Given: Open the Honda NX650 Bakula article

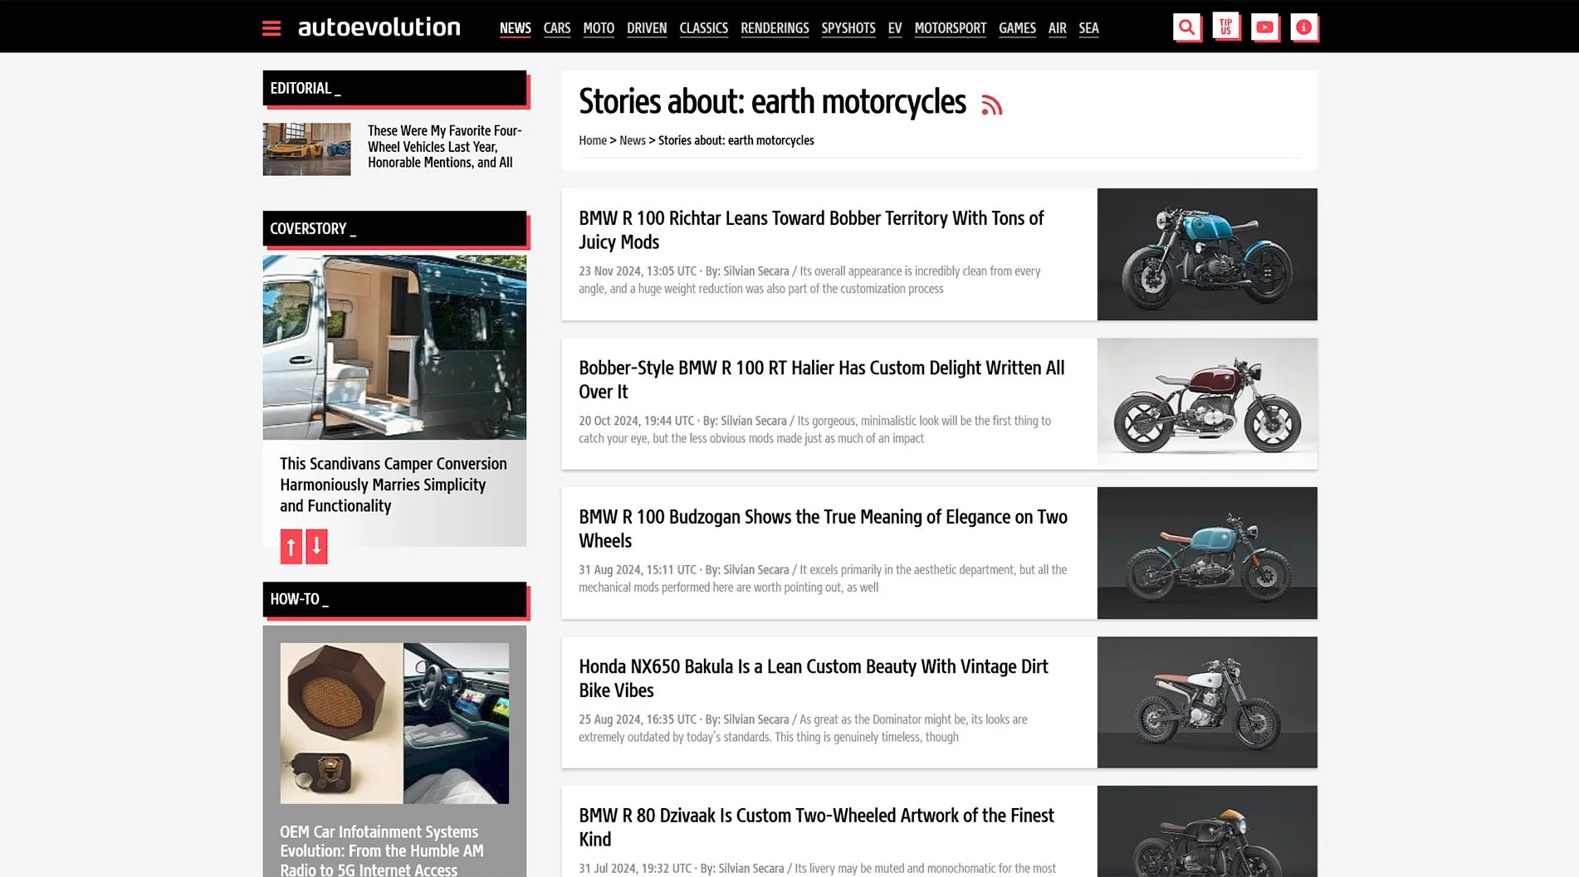Looking at the screenshot, I should [814, 678].
